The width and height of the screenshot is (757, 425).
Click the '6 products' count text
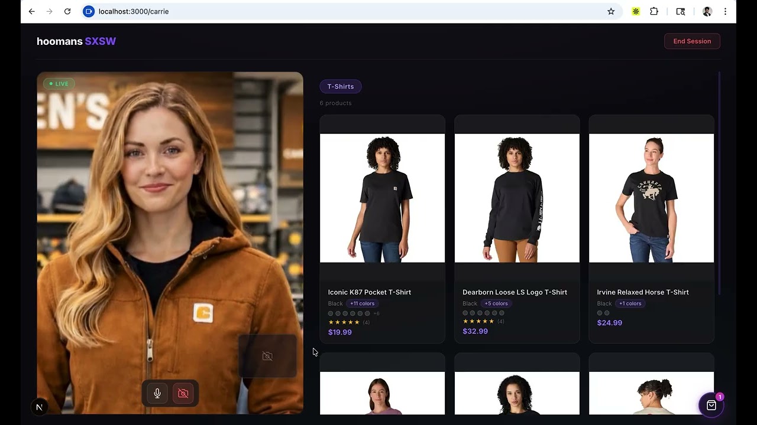[335, 103]
